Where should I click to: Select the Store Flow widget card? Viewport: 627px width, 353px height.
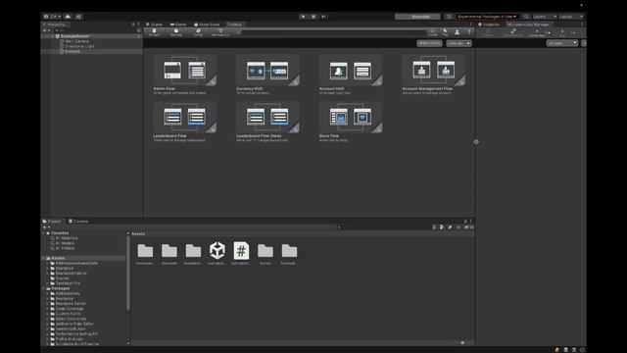pyautogui.click(x=351, y=122)
